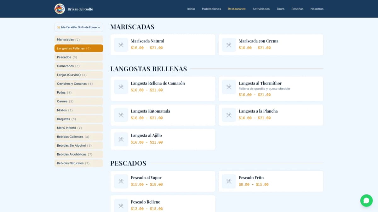Select Bebidas Alcohólicas category in sidebar
378x212 pixels.
click(79, 154)
